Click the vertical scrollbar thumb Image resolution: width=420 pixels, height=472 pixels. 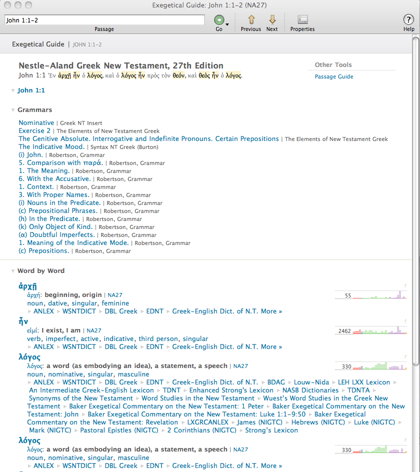(416, 201)
